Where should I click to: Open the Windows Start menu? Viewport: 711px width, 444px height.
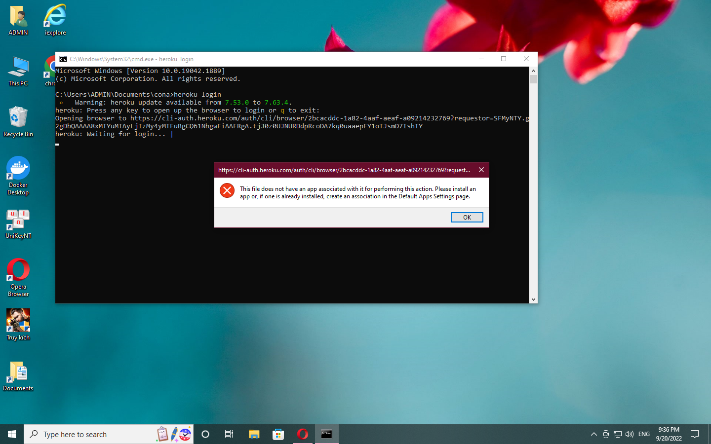(x=12, y=434)
